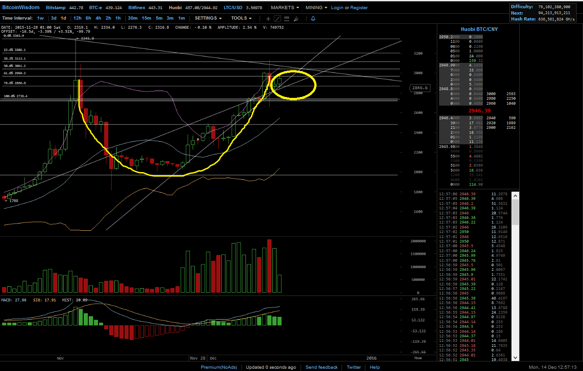The width and height of the screenshot is (583, 371).
Task: Expand the TOOLS dropdown
Action: pyautogui.click(x=241, y=18)
